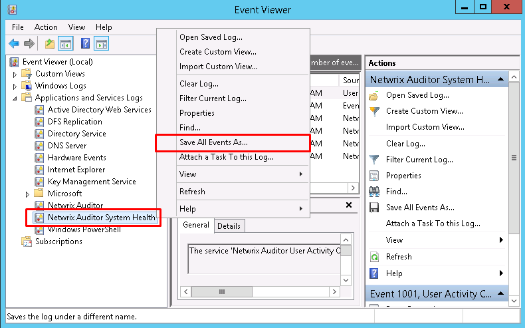Click the event list scroll right arrow
Screen dimensions: 525x328
[353, 188]
